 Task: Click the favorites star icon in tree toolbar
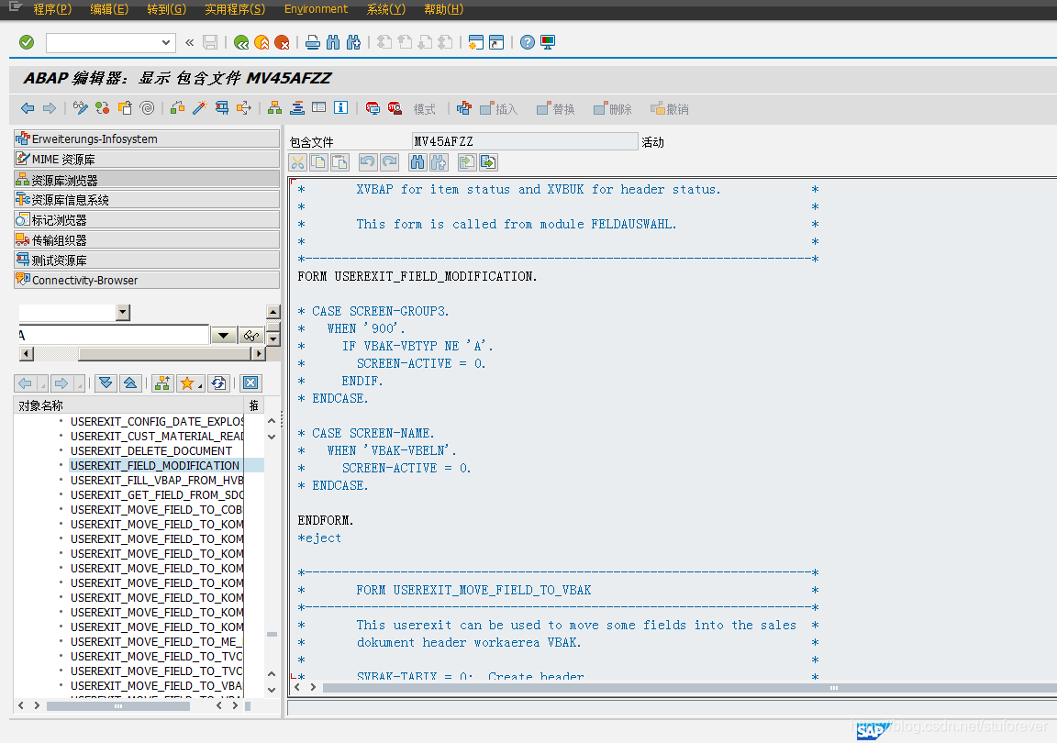click(188, 383)
